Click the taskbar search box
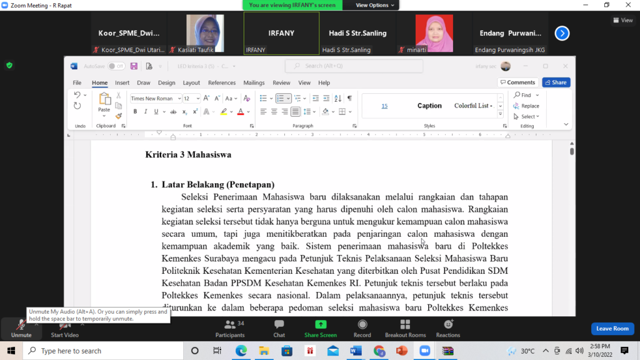The height and width of the screenshot is (360, 640). pos(103,351)
